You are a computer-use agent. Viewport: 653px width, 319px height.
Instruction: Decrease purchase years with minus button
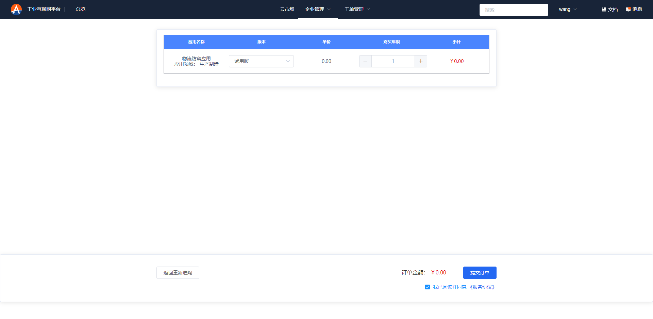pyautogui.click(x=365, y=61)
